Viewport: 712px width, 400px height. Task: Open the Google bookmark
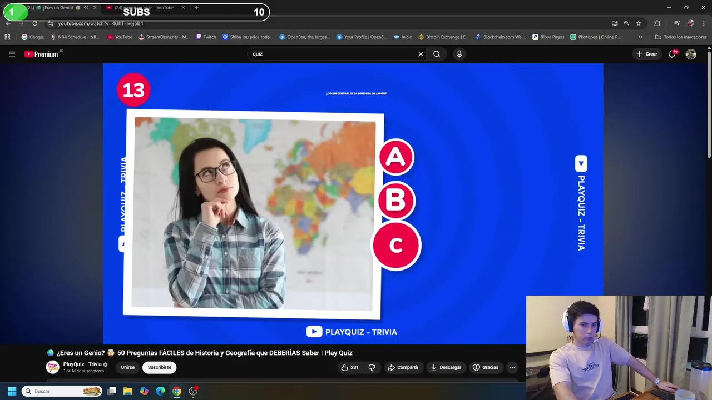32,37
